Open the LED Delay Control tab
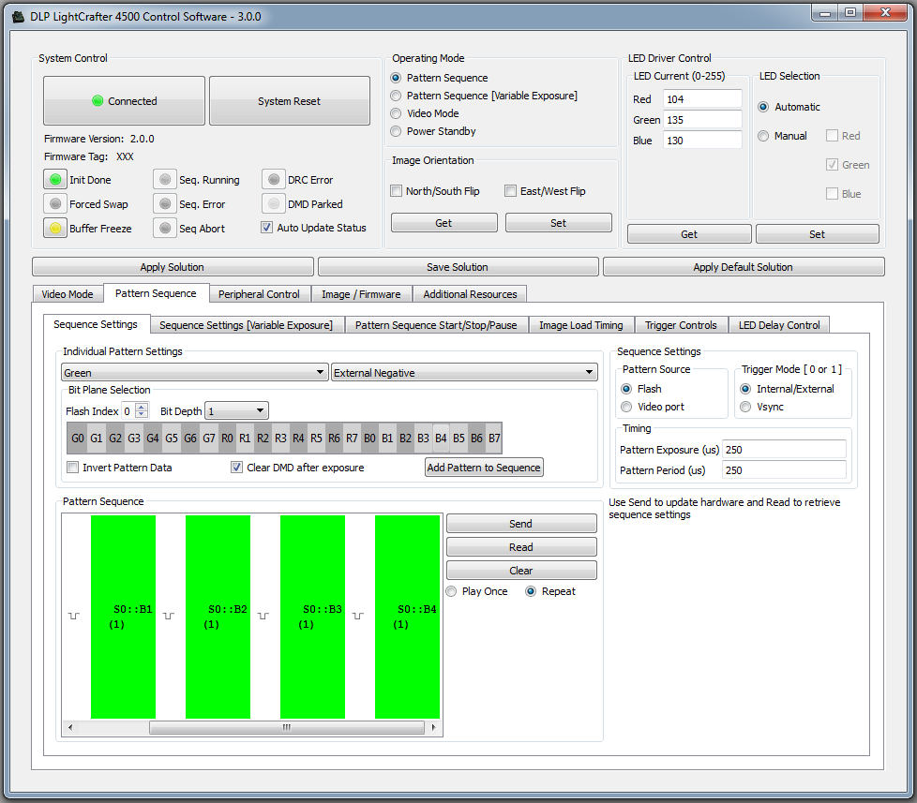 779,325
